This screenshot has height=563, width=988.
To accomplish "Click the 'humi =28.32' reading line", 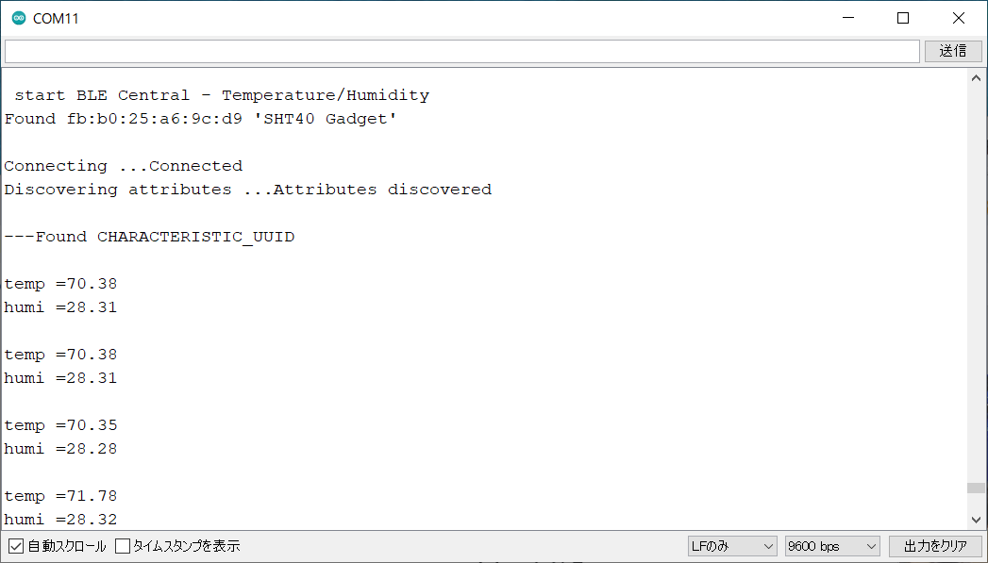I will [x=61, y=520].
